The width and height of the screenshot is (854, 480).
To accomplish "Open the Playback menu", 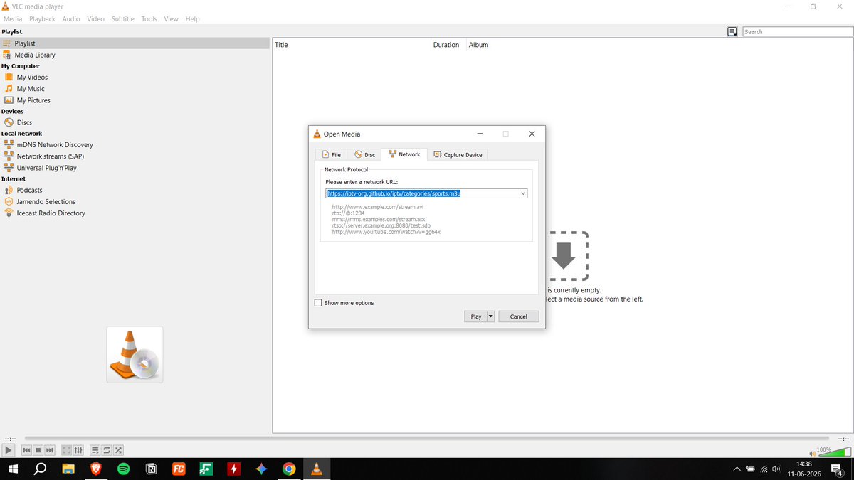I will tap(43, 19).
